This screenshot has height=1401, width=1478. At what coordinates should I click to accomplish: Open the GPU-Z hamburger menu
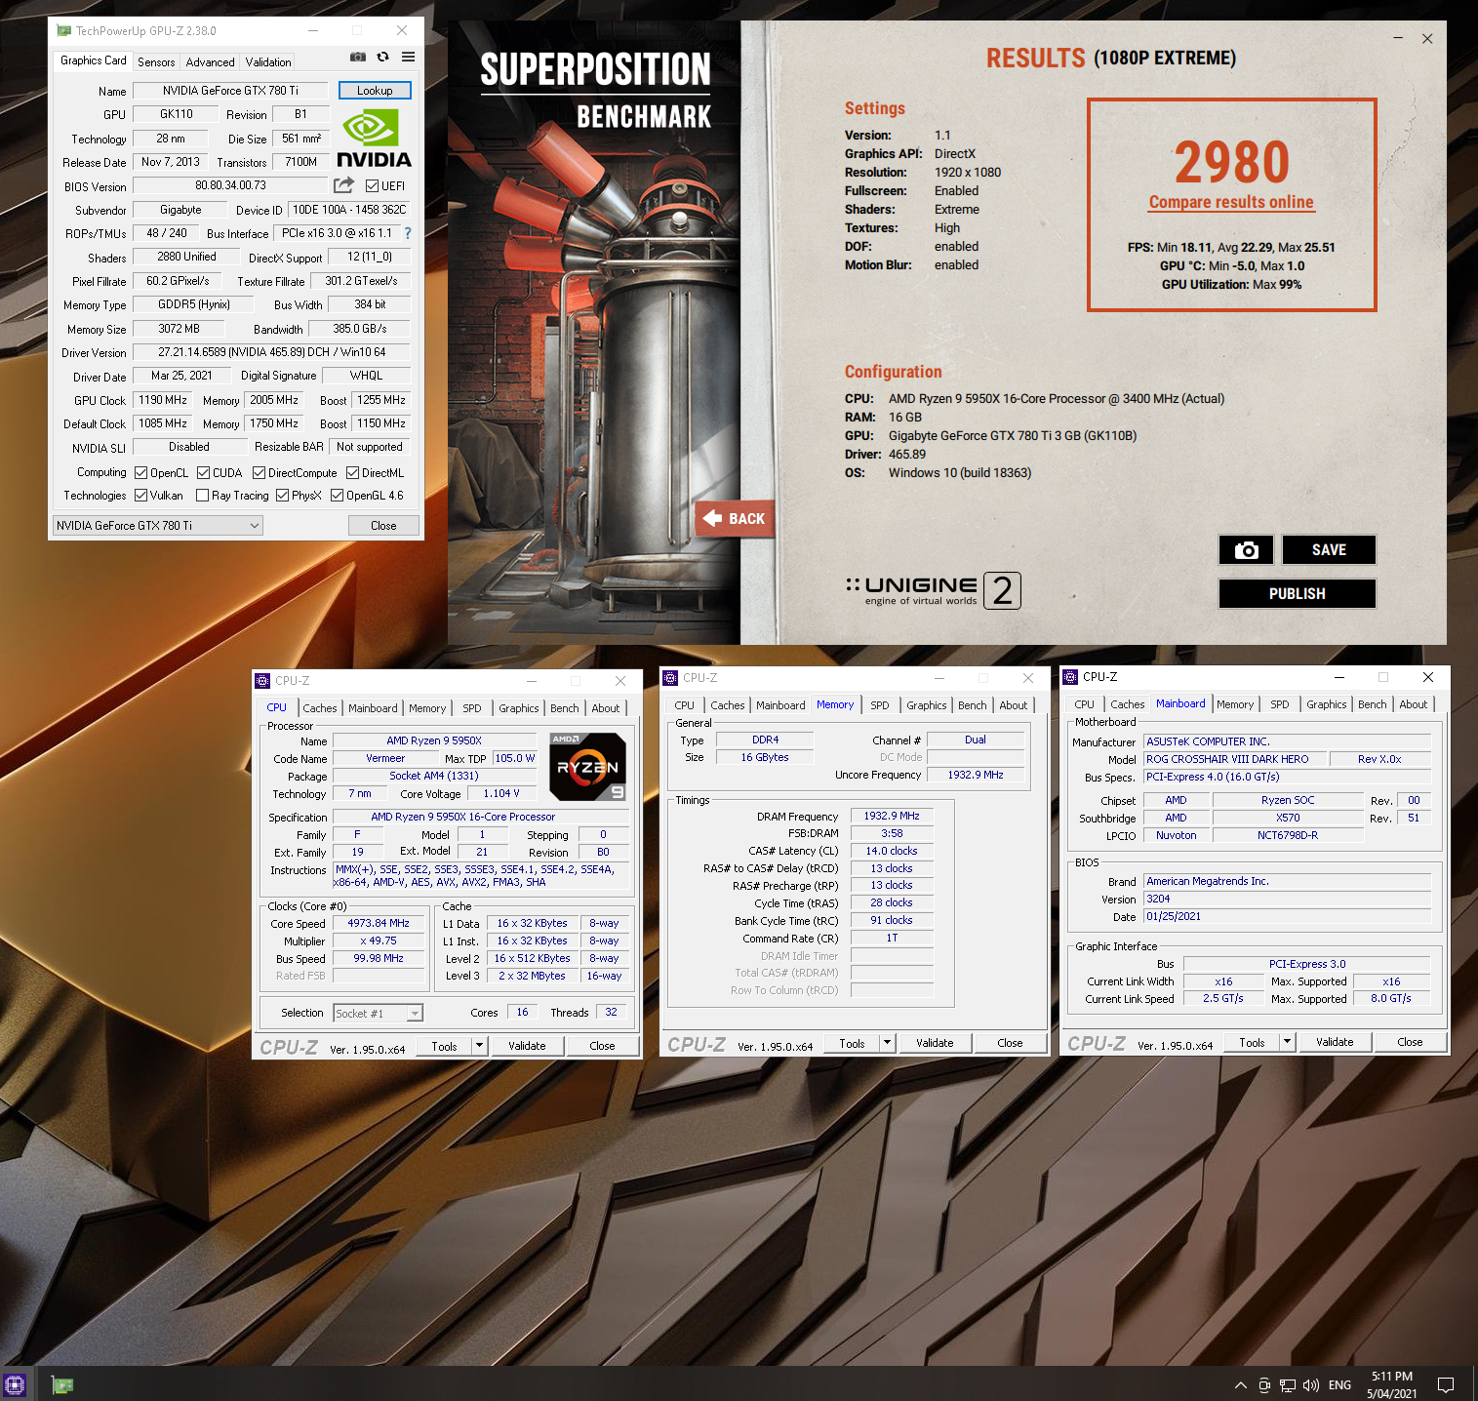tap(408, 58)
